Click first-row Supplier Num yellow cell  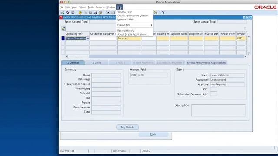coord(179,39)
